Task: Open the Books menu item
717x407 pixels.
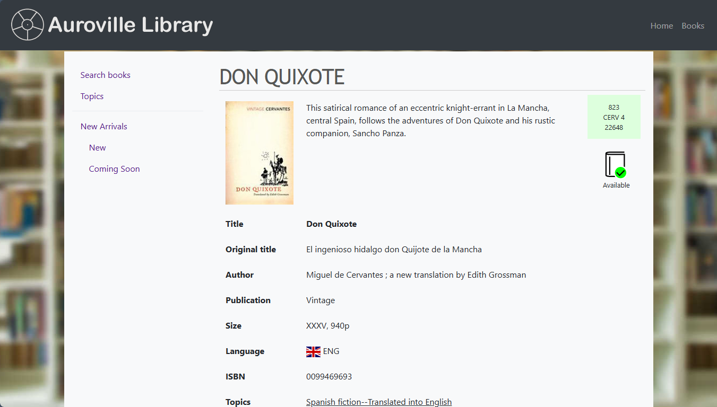Action: tap(693, 25)
